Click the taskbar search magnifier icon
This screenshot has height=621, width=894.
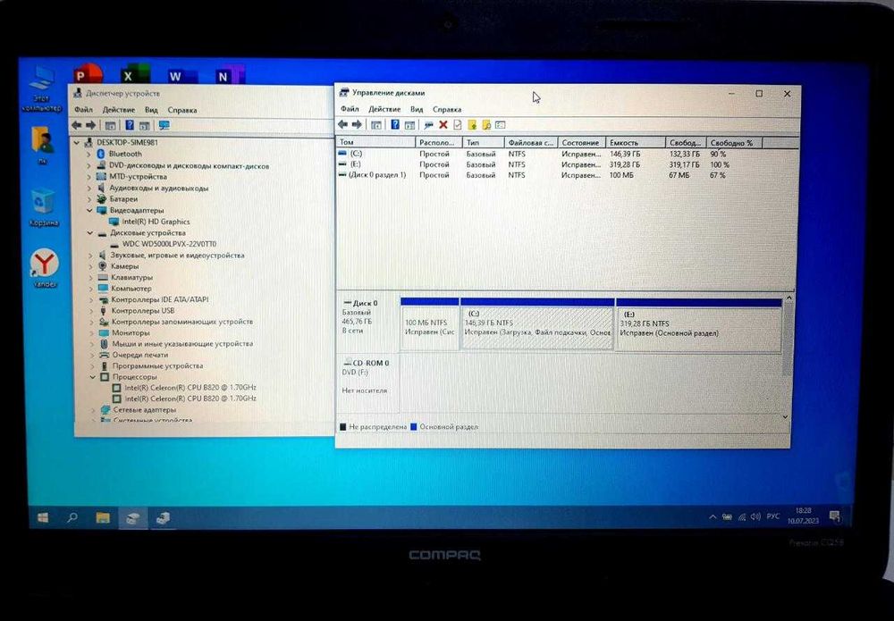(72, 518)
